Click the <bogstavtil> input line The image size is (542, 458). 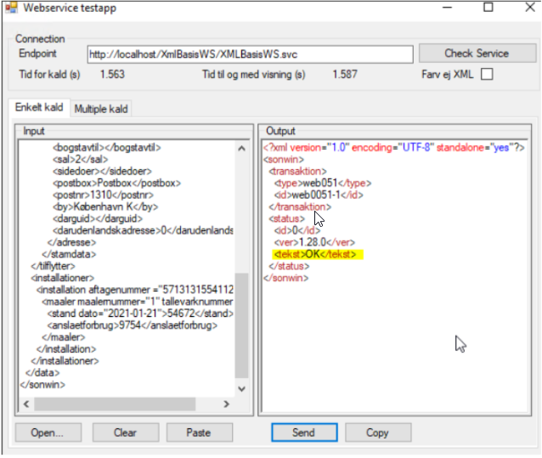click(107, 148)
